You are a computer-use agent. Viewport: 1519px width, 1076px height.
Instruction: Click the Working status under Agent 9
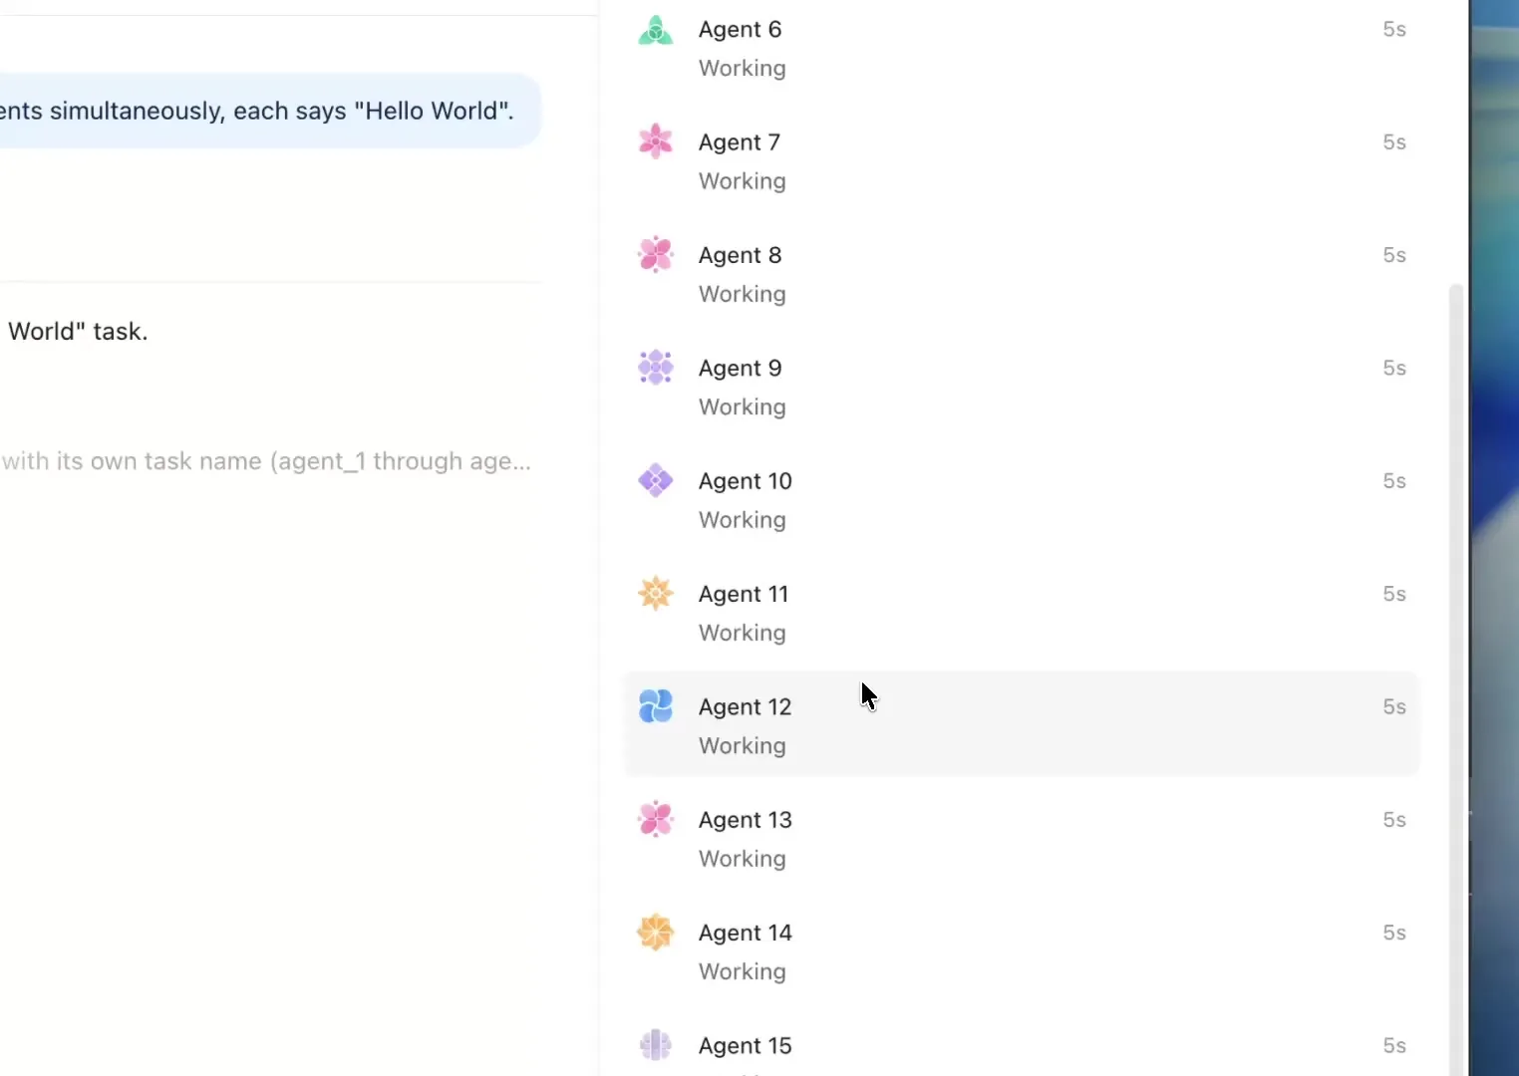[x=743, y=407]
